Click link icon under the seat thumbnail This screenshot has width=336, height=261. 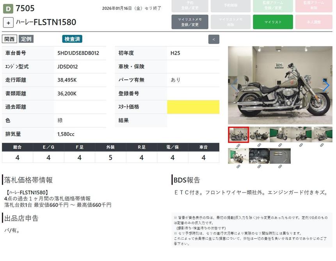259,166
